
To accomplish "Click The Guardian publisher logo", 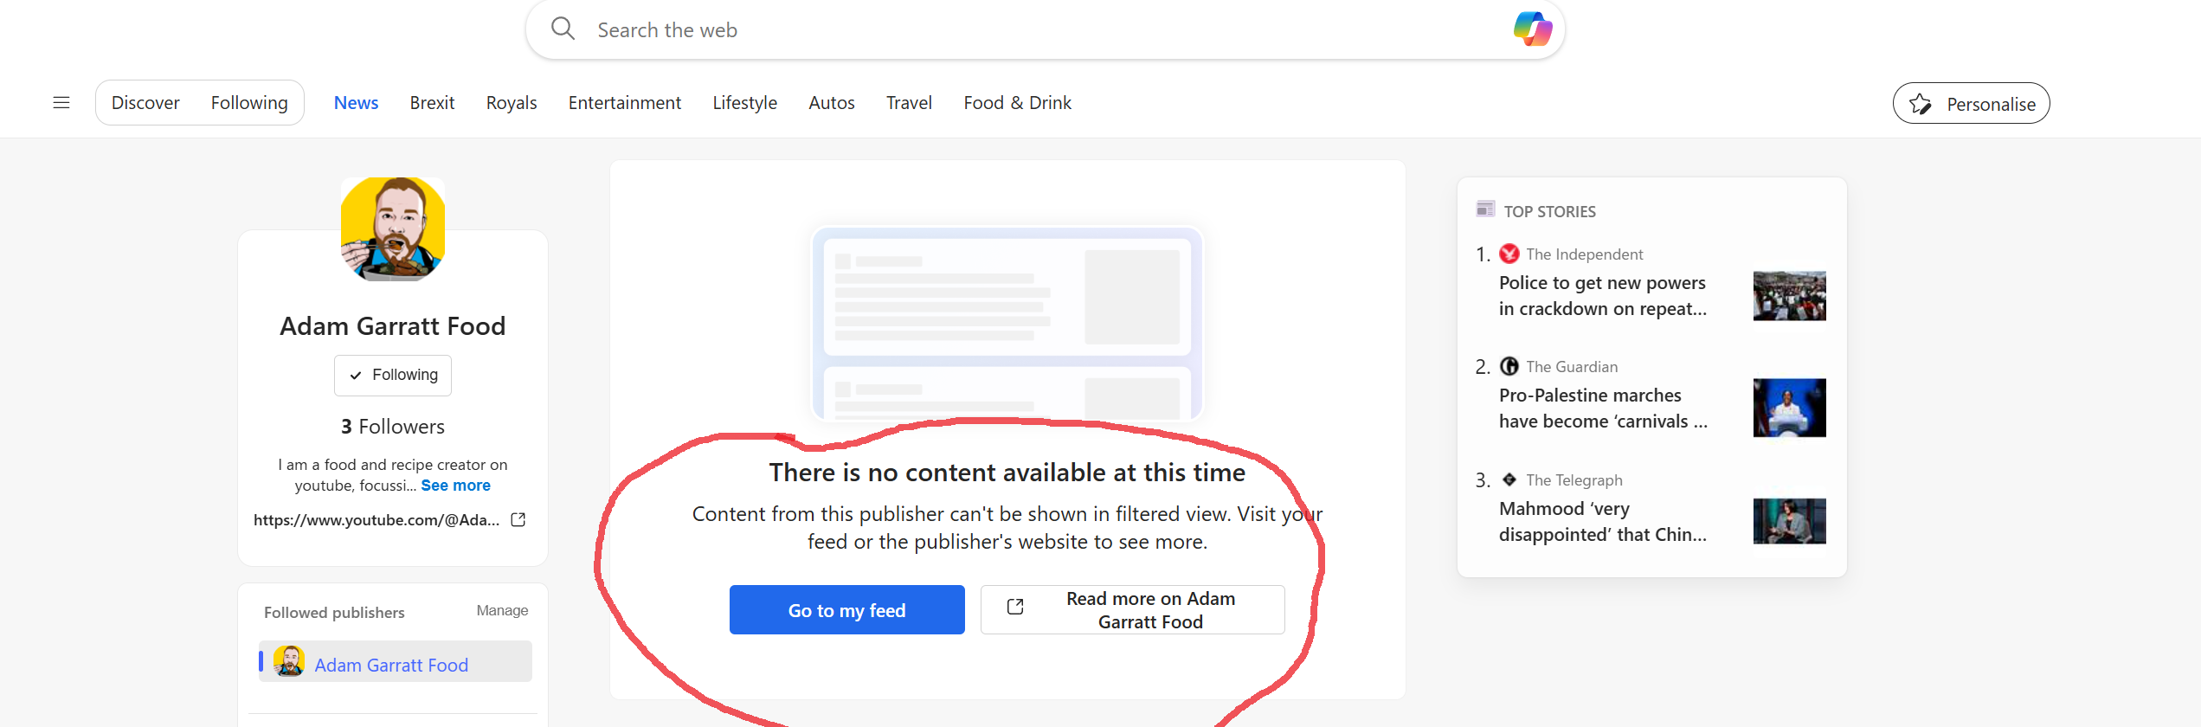I will [x=1509, y=366].
